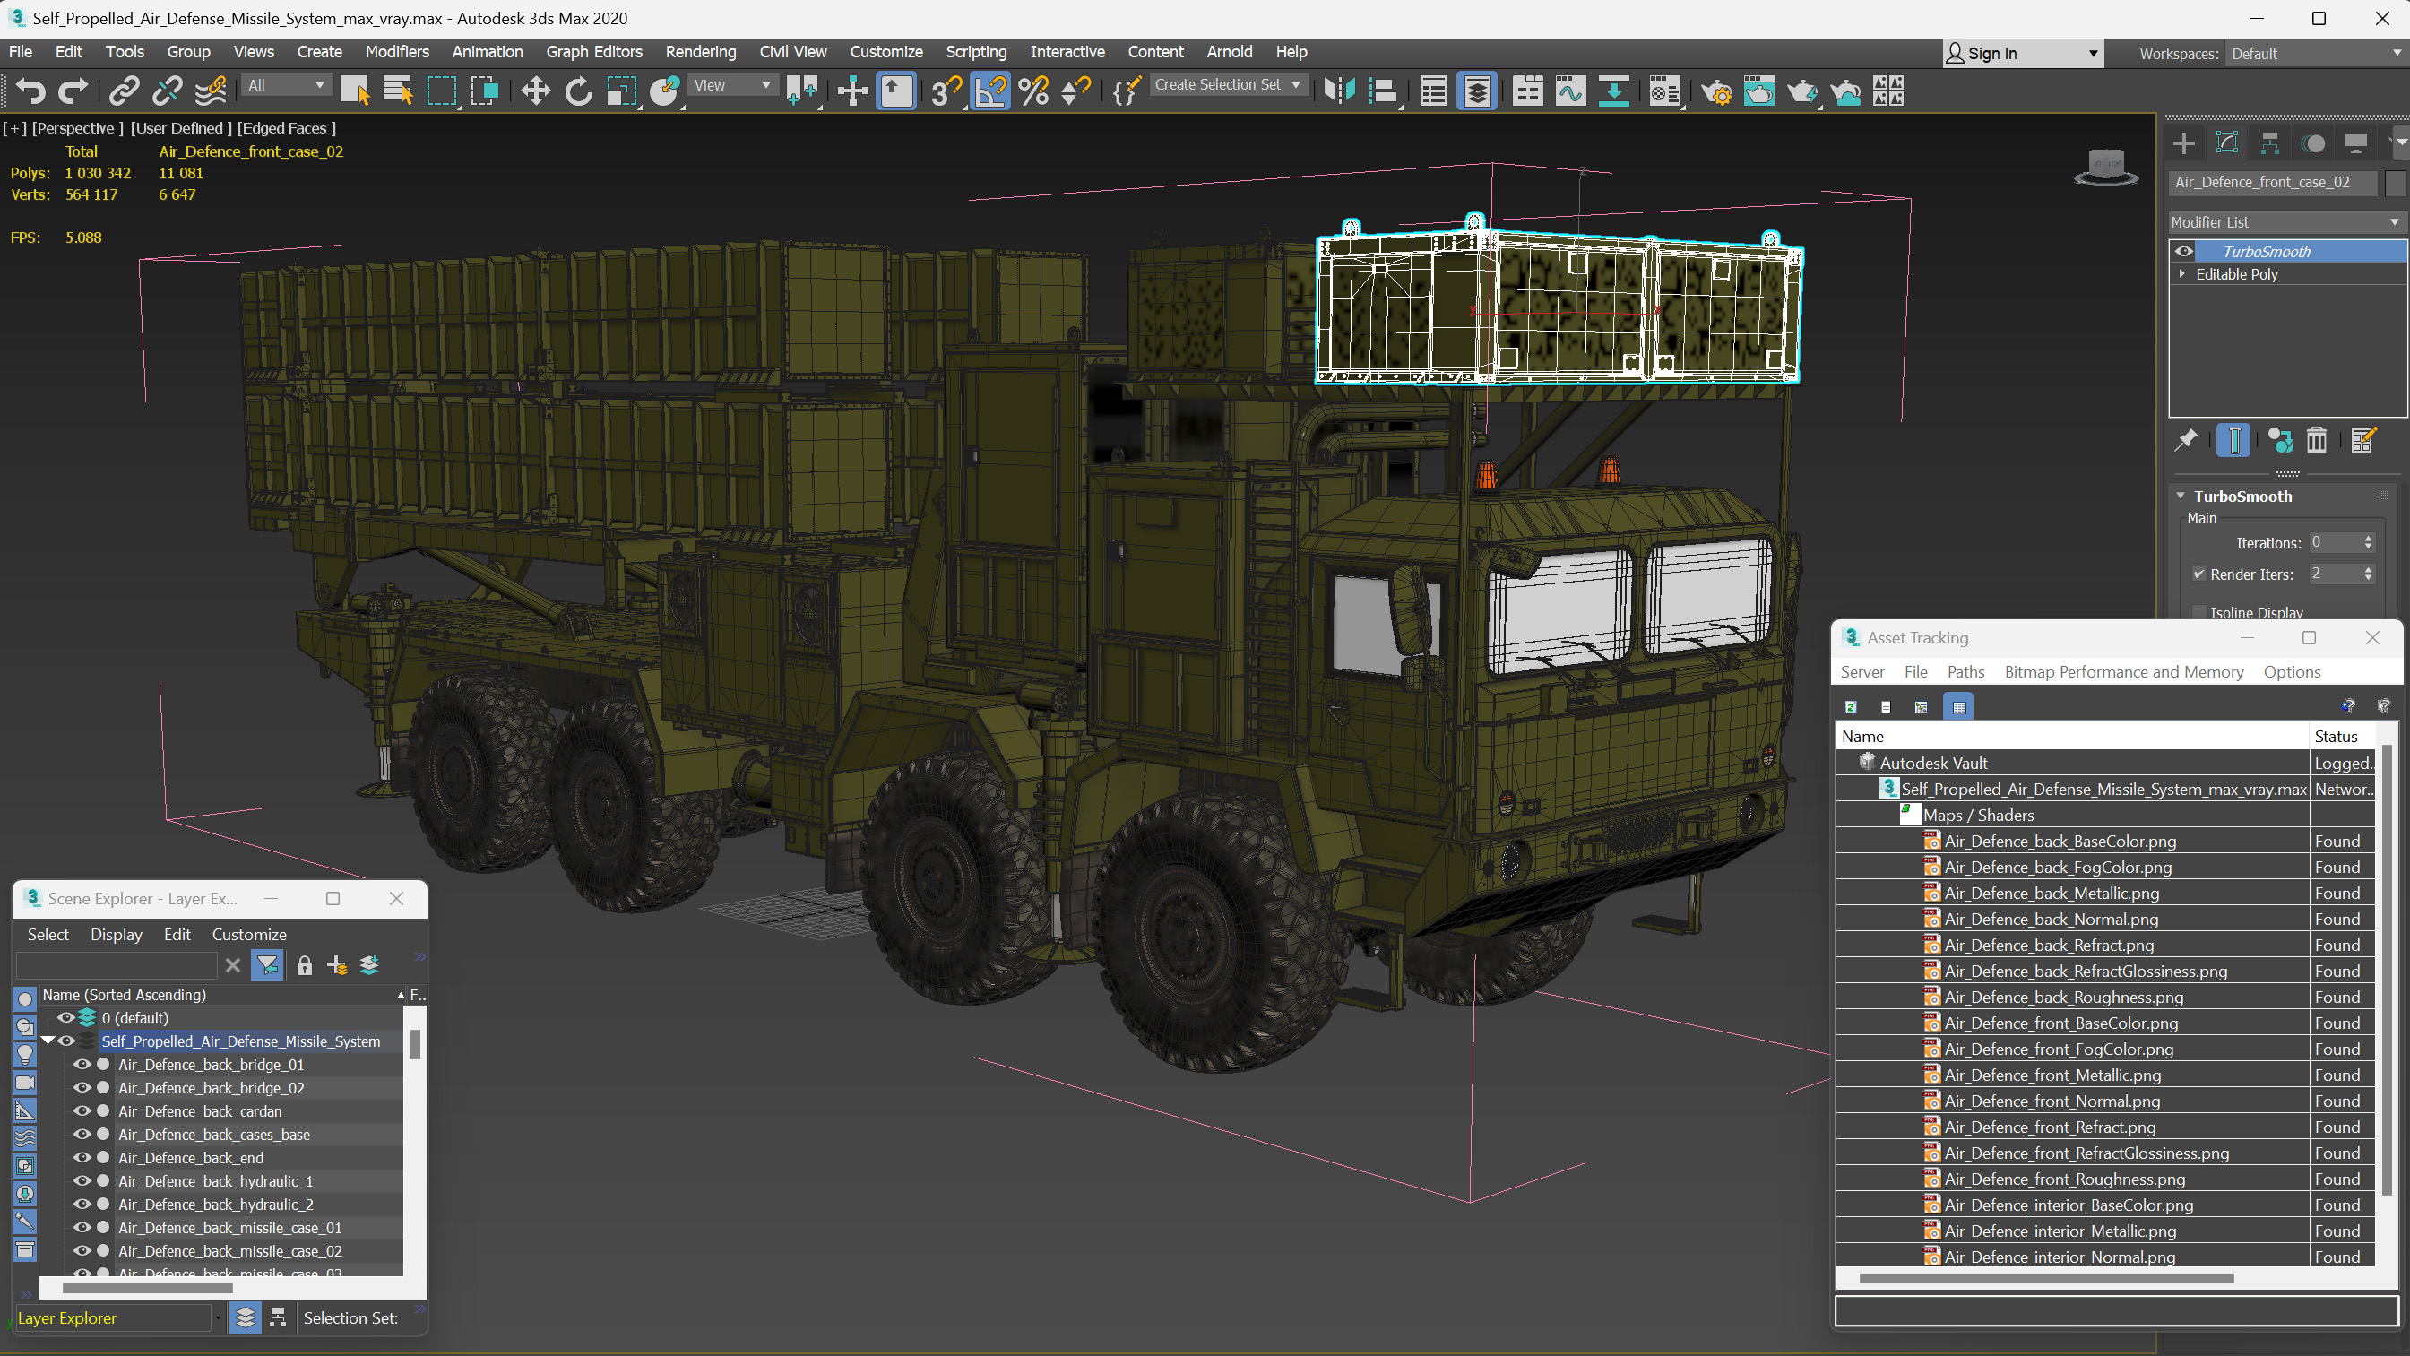This screenshot has width=2410, height=1356.
Task: Click Name (Sorted Ascending) column header
Action: (x=222, y=995)
